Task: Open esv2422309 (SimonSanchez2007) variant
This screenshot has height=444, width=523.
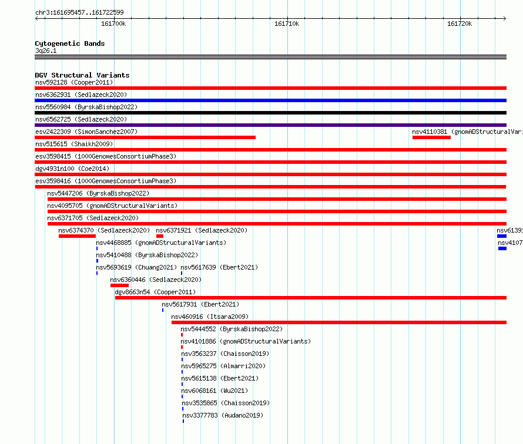Action: [86, 132]
